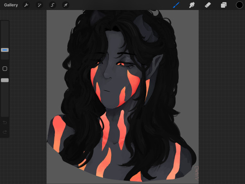Click the brush opacity slider handle
245x184 pixels.
(5, 80)
